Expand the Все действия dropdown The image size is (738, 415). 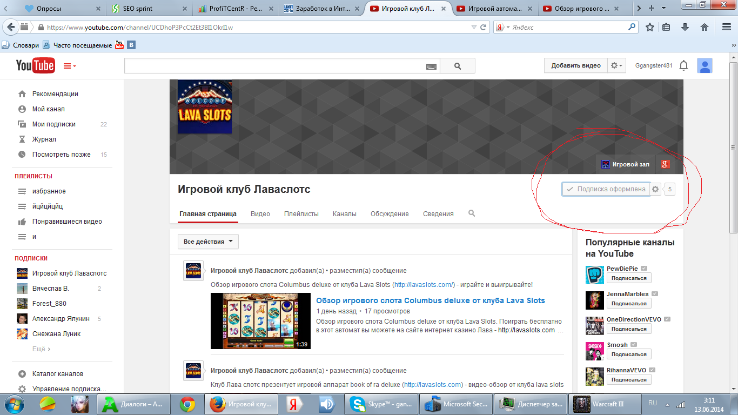pos(208,242)
